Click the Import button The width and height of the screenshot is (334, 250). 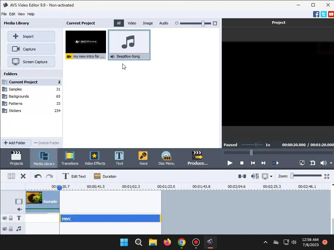coord(31,36)
